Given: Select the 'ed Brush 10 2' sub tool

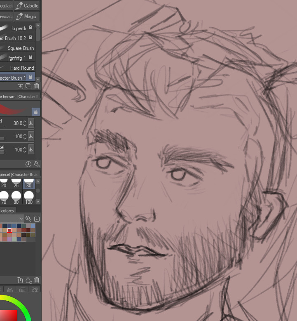Looking at the screenshot, I should pos(17,38).
